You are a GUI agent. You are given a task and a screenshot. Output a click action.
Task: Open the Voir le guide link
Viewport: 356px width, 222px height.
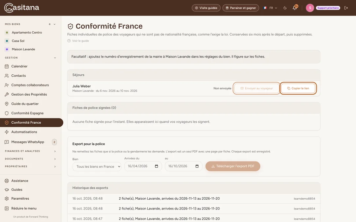pos(78,41)
